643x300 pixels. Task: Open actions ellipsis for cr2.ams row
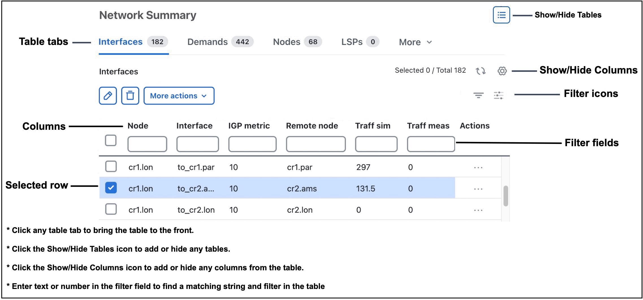tap(478, 189)
